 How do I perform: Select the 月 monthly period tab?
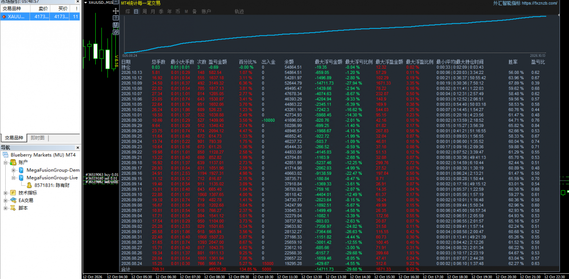coord(153,11)
